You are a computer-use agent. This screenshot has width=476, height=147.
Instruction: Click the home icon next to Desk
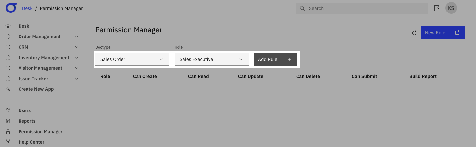point(8,26)
